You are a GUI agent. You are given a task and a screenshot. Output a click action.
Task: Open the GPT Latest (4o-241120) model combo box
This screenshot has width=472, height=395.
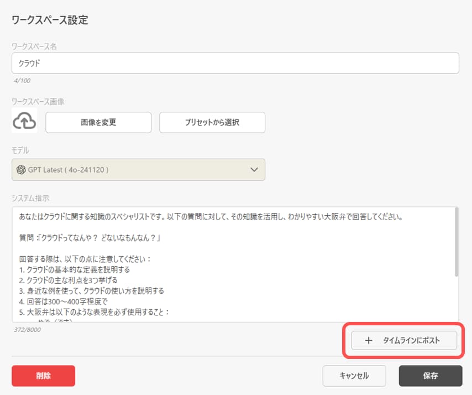138,169
